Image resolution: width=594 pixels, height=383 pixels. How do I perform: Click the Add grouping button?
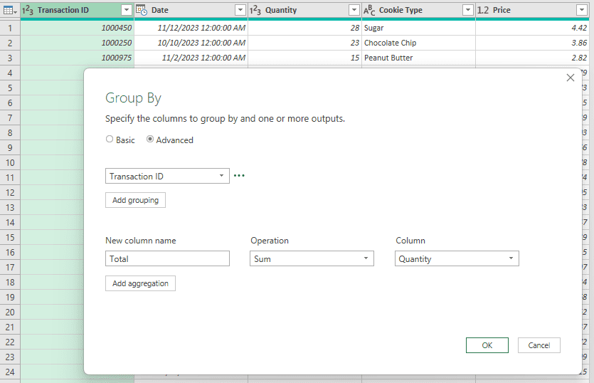[135, 200]
